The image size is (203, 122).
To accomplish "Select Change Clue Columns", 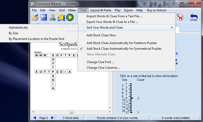I will tap(103, 68).
